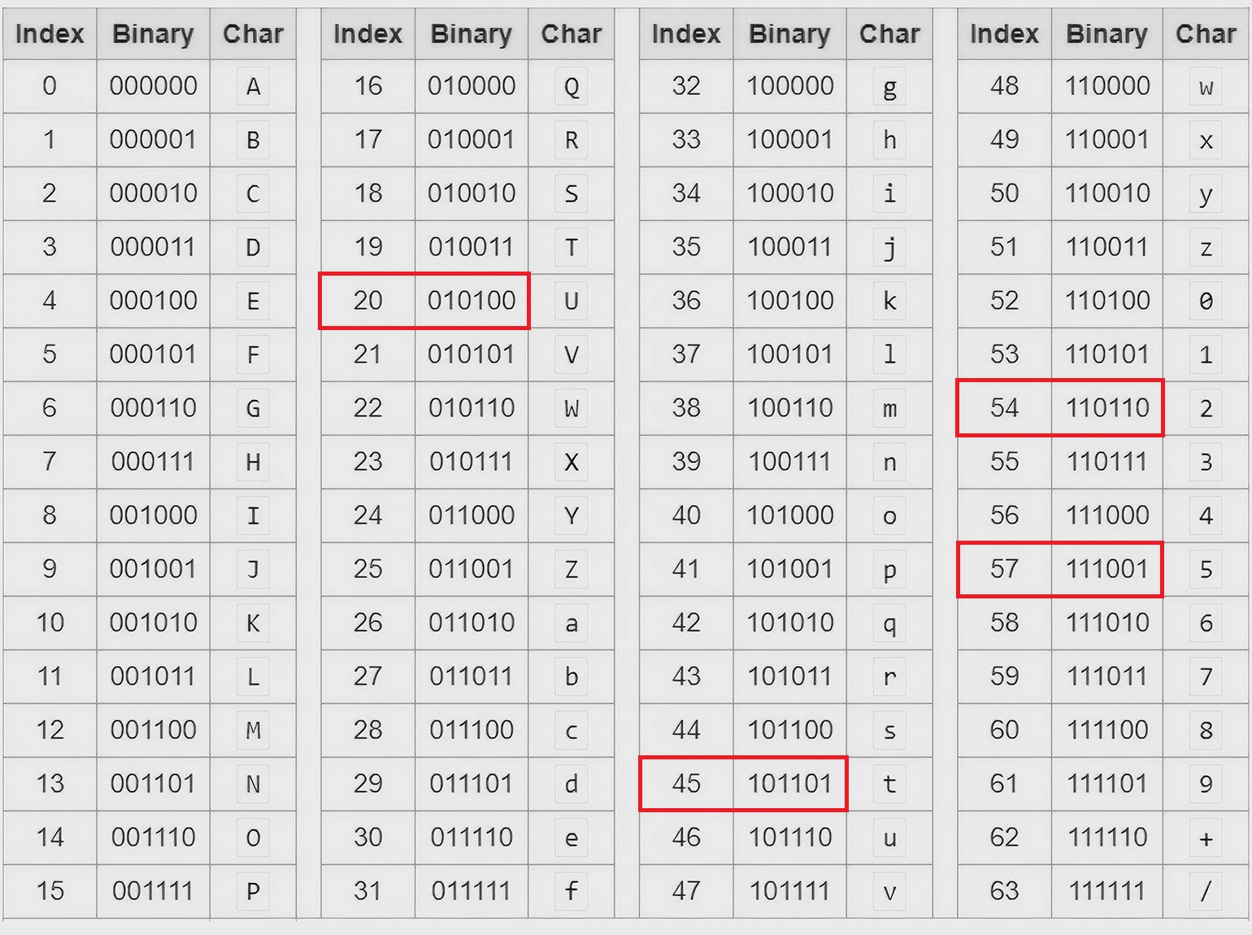Click the uppercase Q character box
This screenshot has height=935, width=1252.
[x=572, y=87]
